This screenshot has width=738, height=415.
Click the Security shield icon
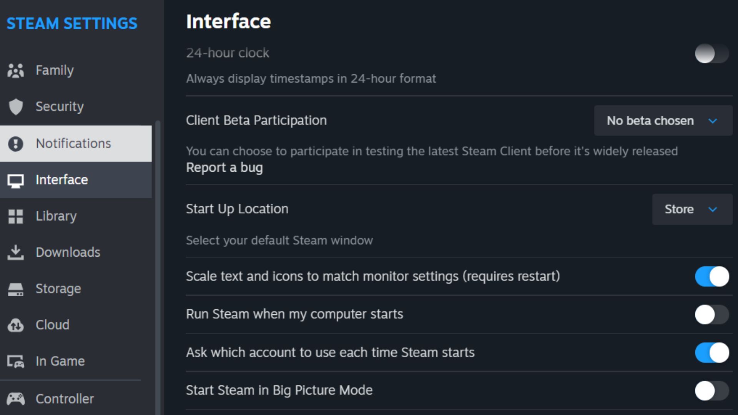16,107
